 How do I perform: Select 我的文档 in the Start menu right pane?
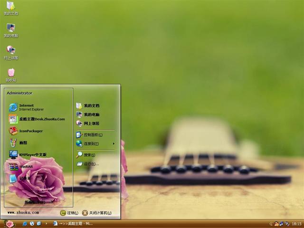87,105
